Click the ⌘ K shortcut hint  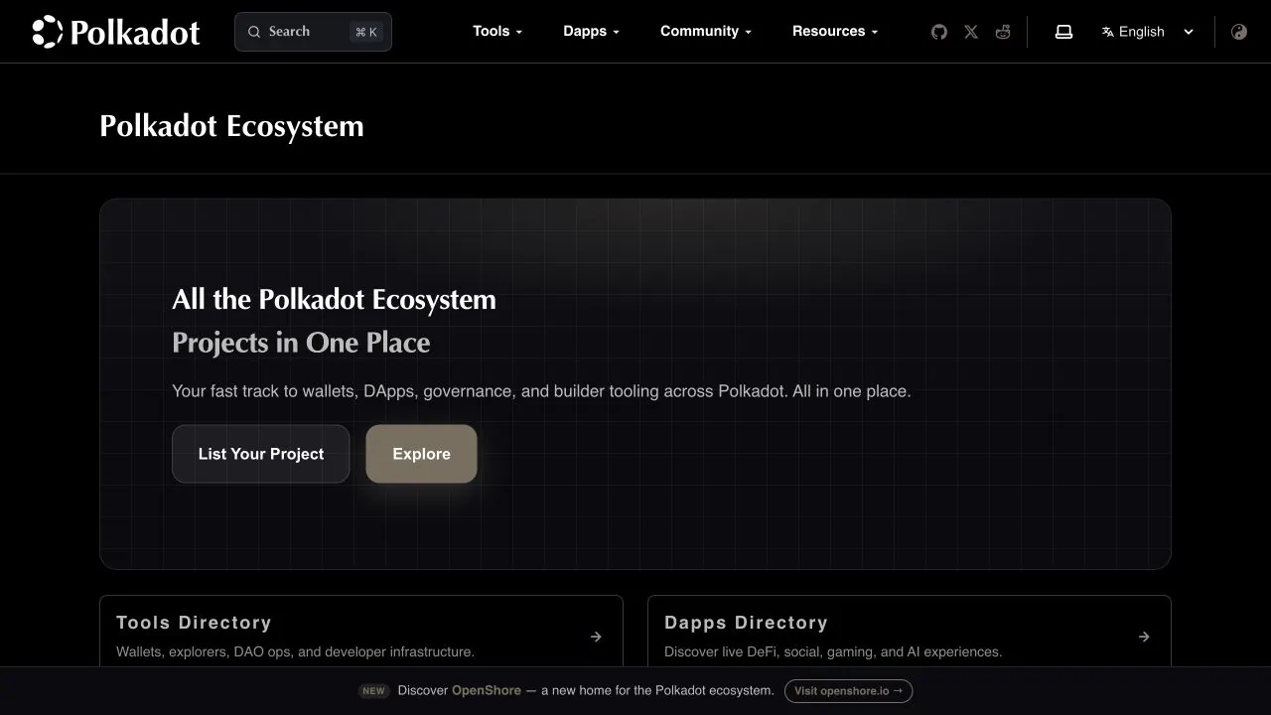365,32
